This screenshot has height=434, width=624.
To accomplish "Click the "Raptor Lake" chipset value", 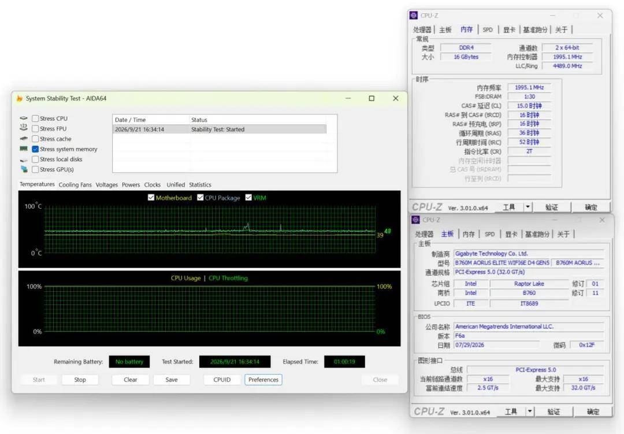I will [x=529, y=284].
